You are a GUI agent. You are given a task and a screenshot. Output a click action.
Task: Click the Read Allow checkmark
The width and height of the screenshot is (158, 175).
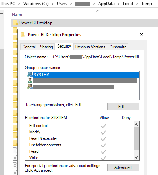(104, 152)
